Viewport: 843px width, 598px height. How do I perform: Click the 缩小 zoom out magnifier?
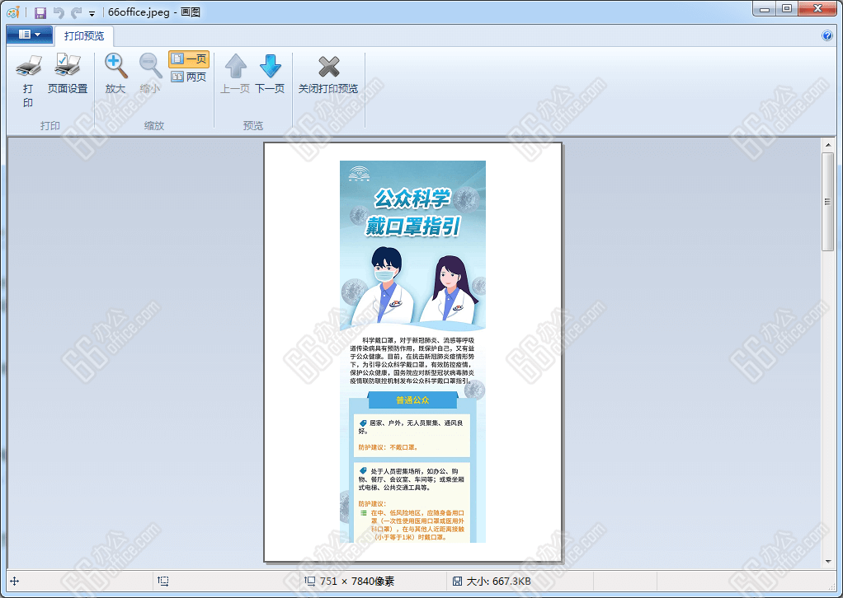(150, 67)
